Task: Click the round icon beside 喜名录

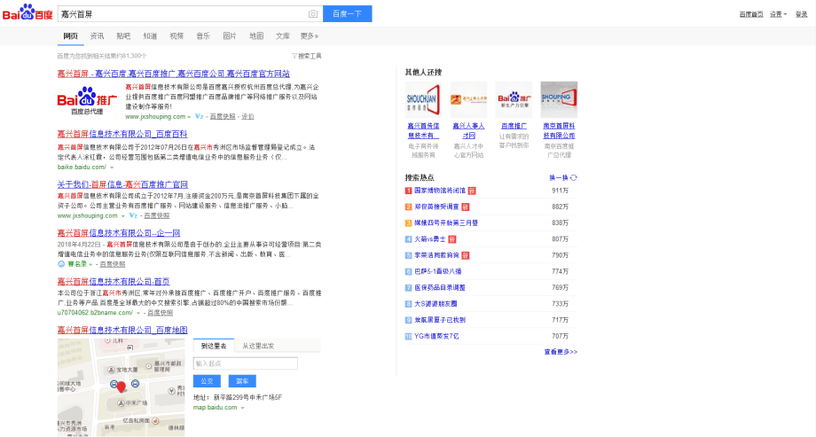Action: [x=61, y=264]
